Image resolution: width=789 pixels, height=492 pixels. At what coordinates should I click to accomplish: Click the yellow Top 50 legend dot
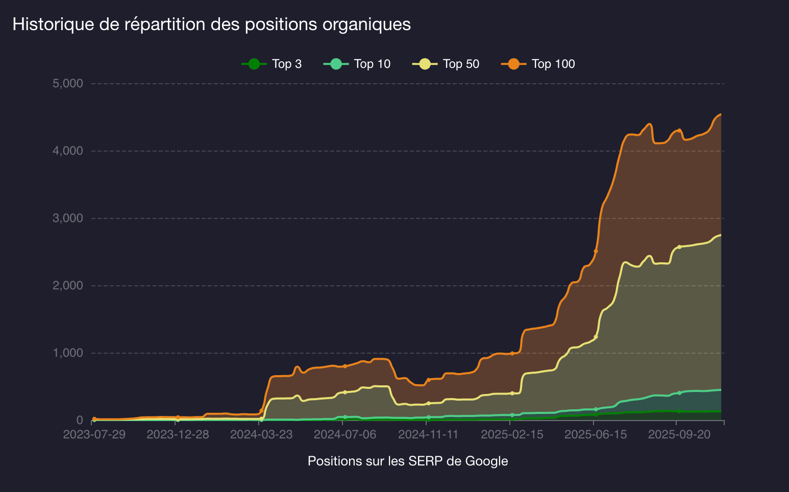pos(424,63)
